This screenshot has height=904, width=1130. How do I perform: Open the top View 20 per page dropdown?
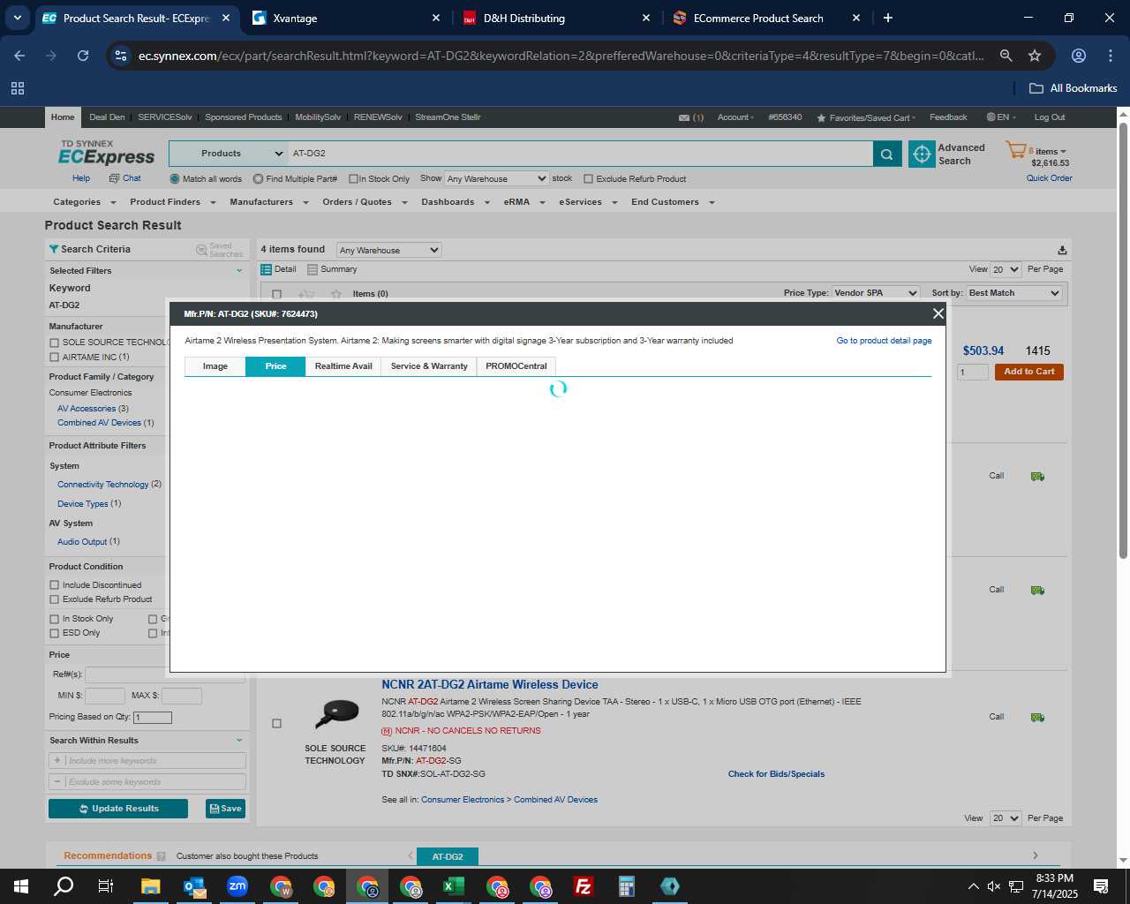tap(1006, 269)
